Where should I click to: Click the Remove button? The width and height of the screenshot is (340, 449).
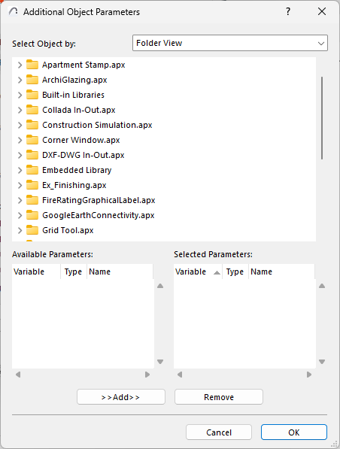click(x=219, y=397)
